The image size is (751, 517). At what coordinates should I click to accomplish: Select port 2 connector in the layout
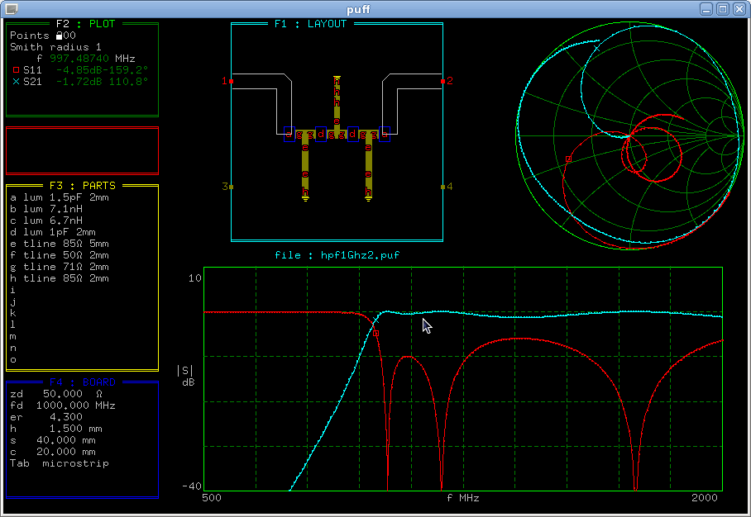[443, 81]
